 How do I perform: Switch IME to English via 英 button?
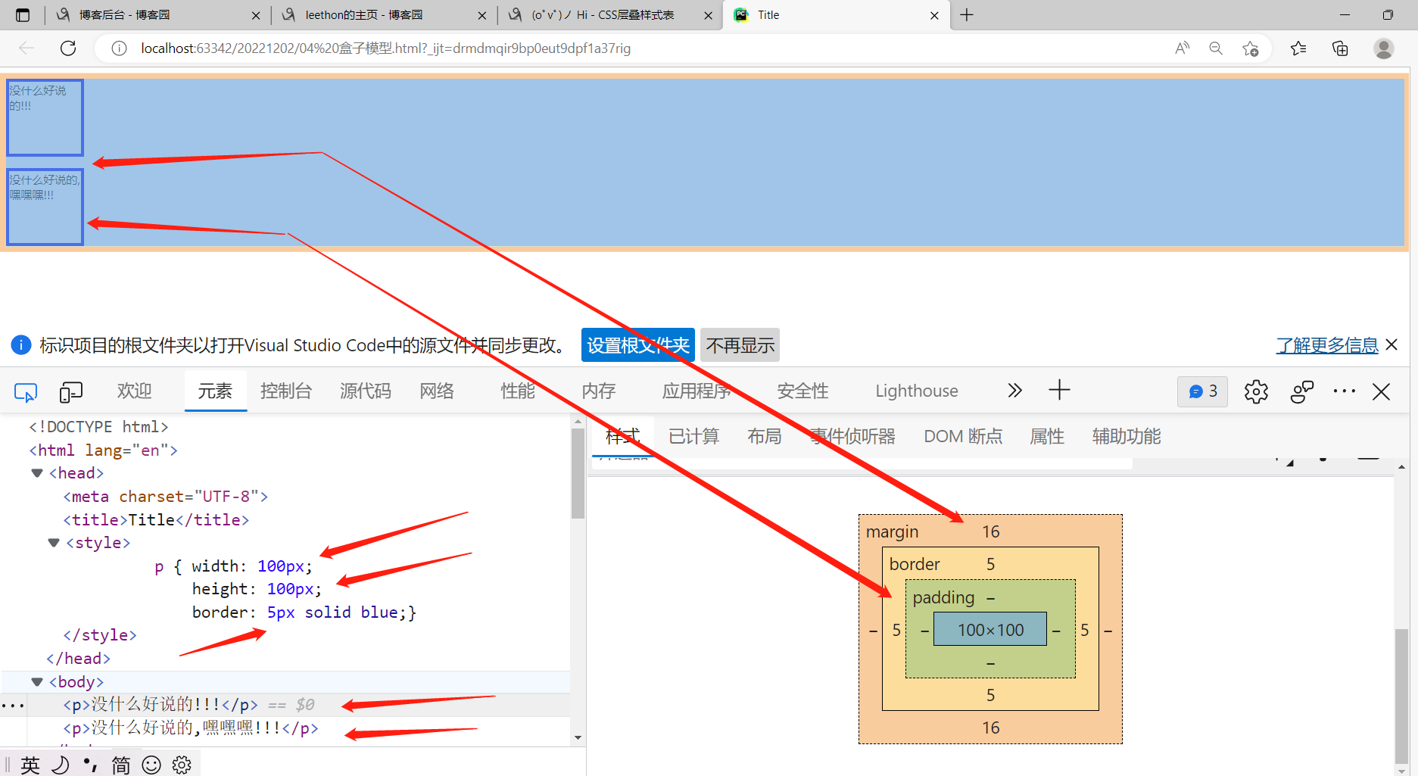[x=30, y=765]
